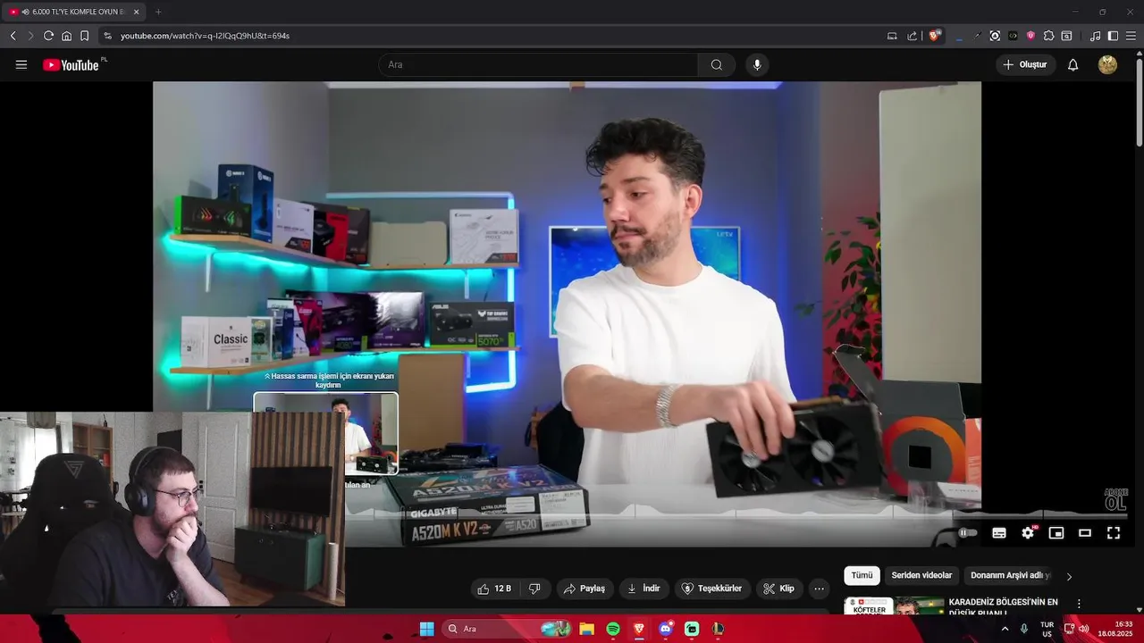
Task: Open the music note playlist icon in the toolbar
Action: (1095, 36)
